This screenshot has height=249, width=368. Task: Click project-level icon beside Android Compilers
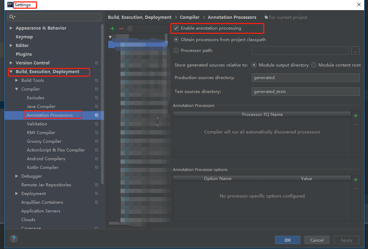click(x=96, y=159)
